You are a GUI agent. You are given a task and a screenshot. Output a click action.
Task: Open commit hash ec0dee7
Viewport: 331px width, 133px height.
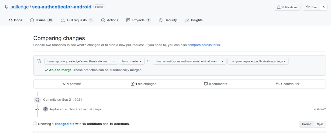click(x=320, y=109)
